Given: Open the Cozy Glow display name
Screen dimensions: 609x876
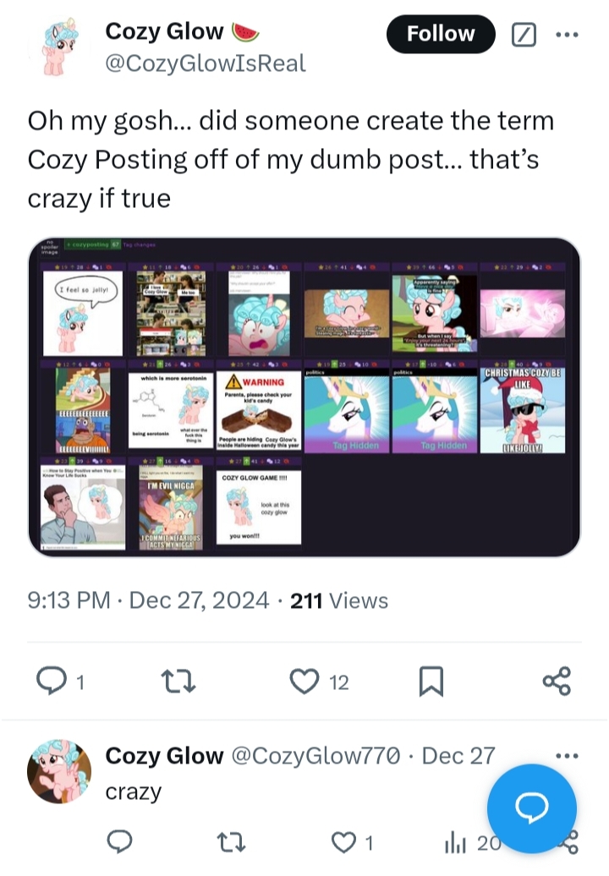Looking at the screenshot, I should click(x=163, y=31).
